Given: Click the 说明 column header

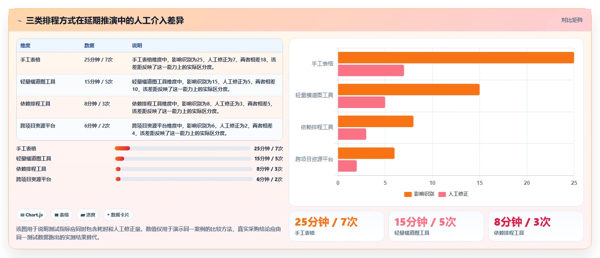Looking at the screenshot, I should (137, 45).
